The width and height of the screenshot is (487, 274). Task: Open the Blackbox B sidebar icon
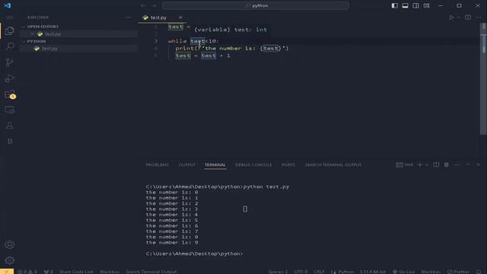coord(10,142)
